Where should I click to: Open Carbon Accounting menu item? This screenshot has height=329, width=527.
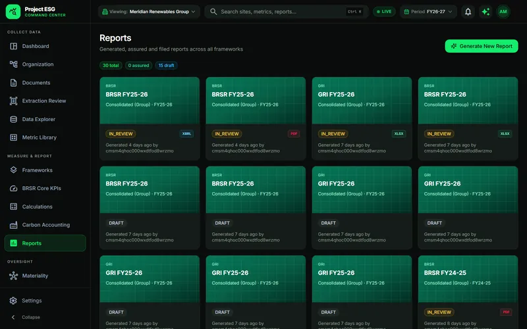pos(45,225)
